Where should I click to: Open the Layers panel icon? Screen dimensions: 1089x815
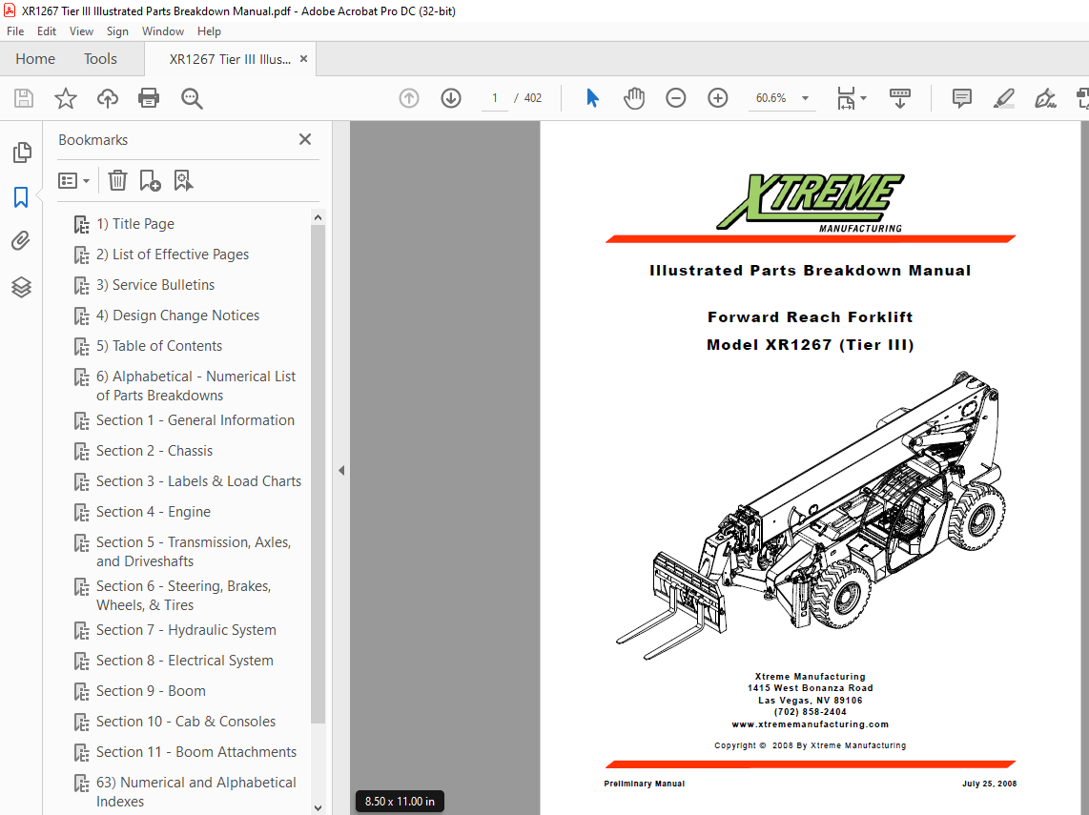pos(21,287)
